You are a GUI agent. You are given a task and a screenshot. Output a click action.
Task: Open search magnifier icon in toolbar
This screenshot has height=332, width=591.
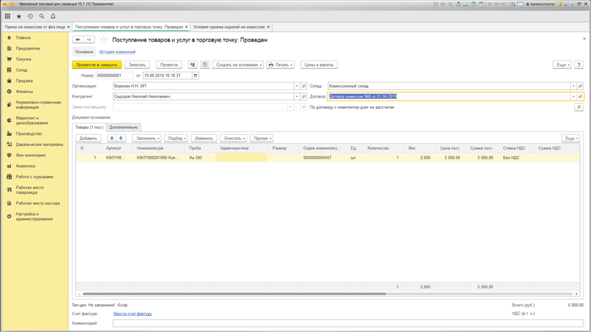coord(41,16)
